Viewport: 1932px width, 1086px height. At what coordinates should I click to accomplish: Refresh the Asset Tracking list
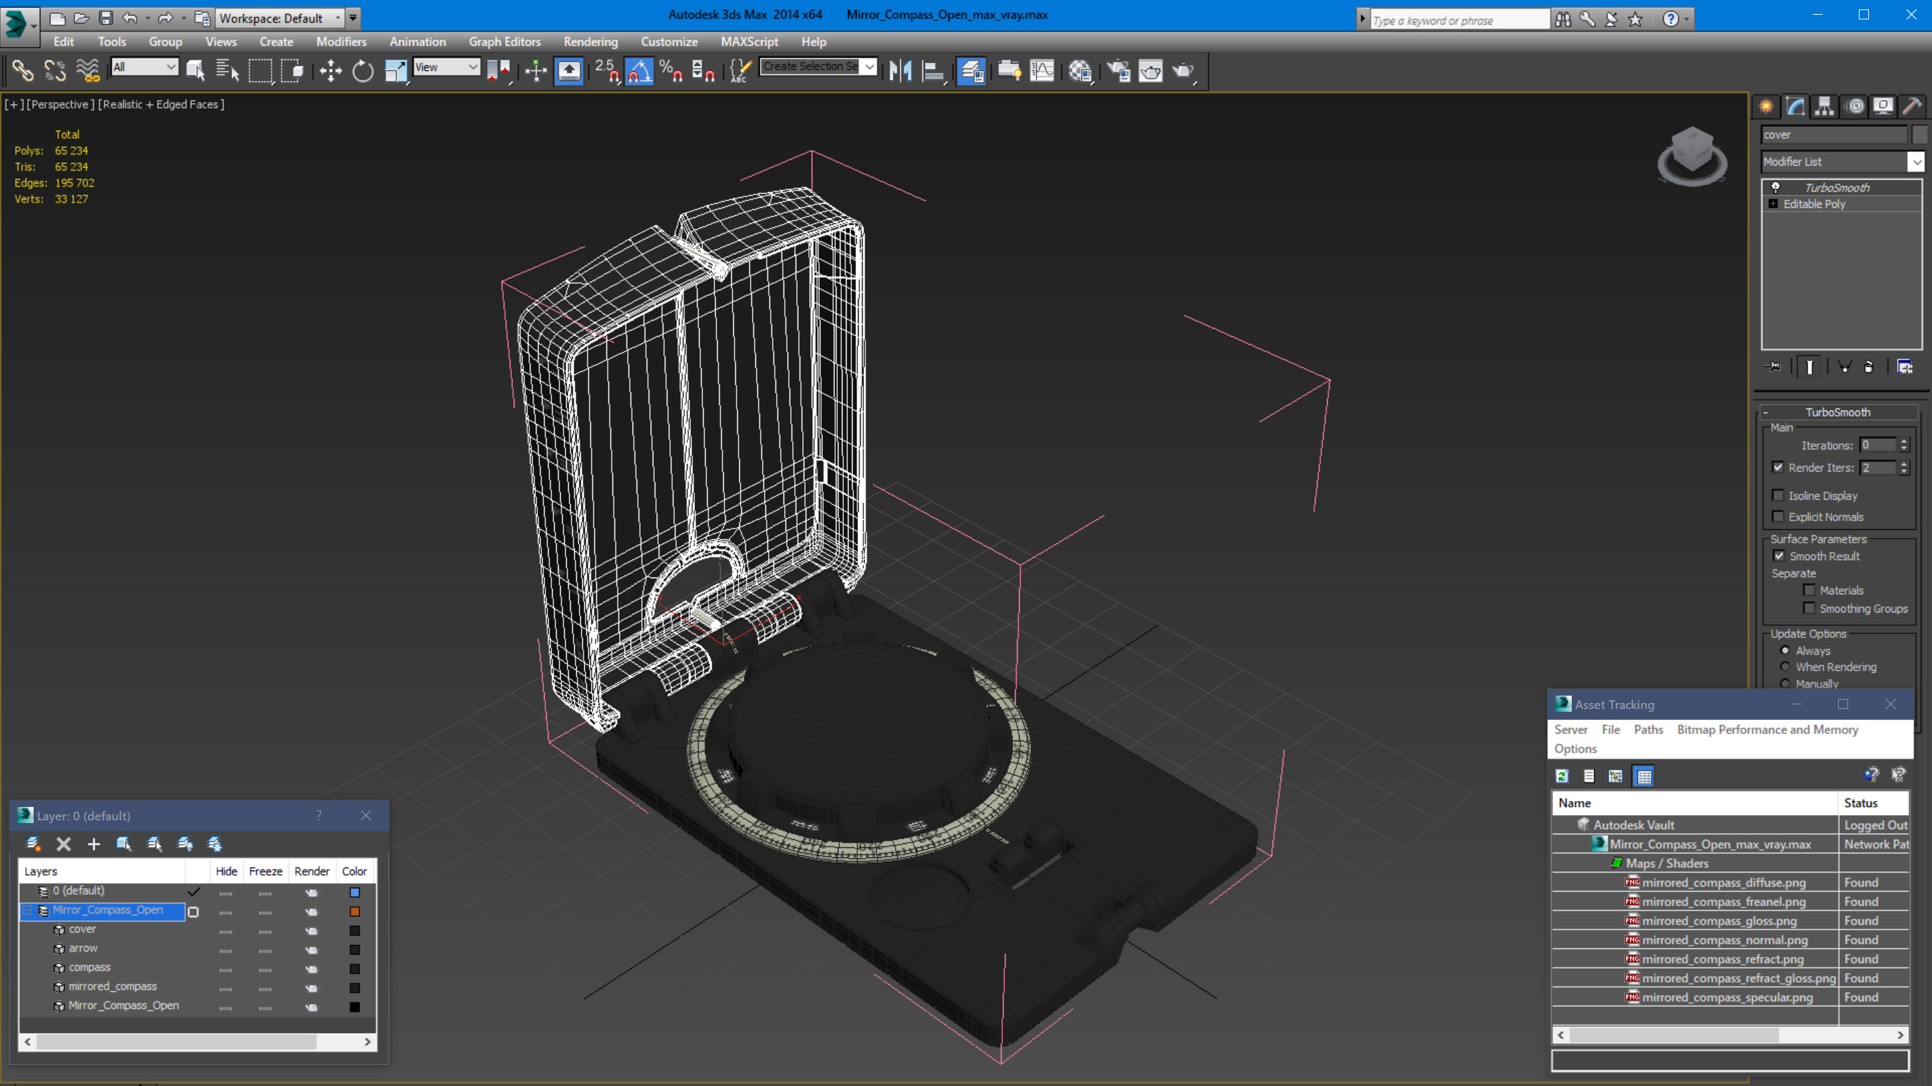pos(1562,776)
